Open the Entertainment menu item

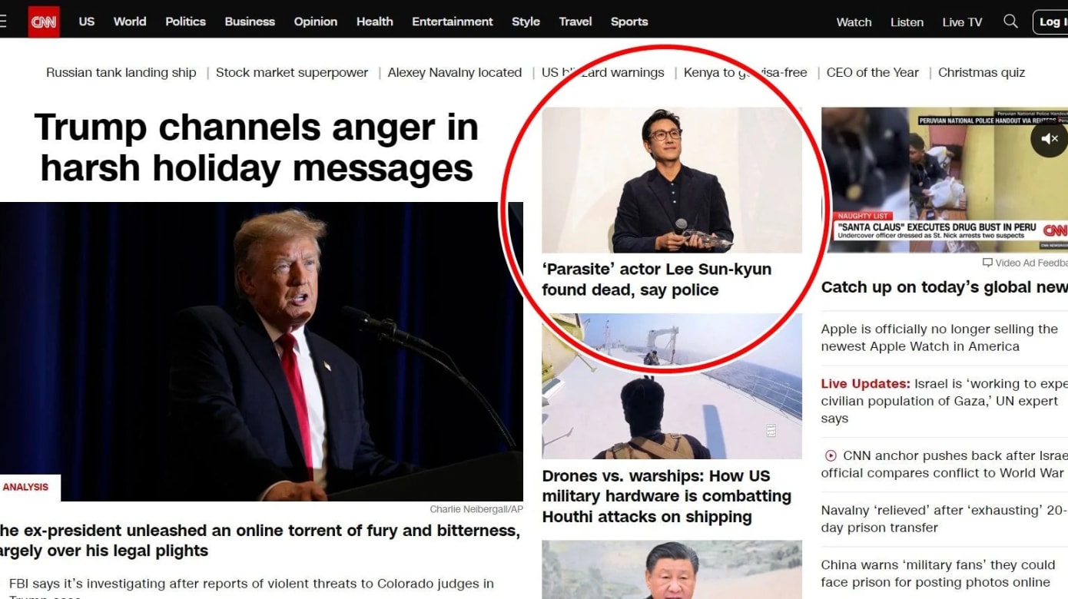(x=452, y=22)
